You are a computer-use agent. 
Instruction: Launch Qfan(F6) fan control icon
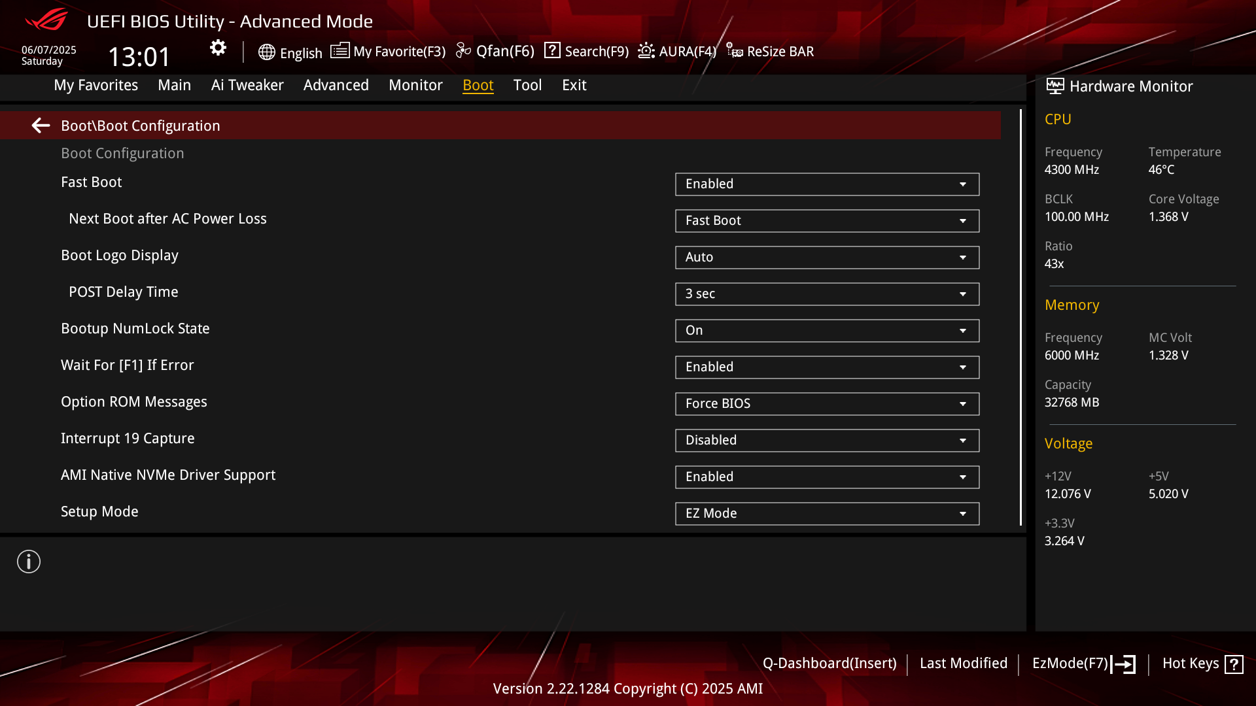tap(463, 51)
